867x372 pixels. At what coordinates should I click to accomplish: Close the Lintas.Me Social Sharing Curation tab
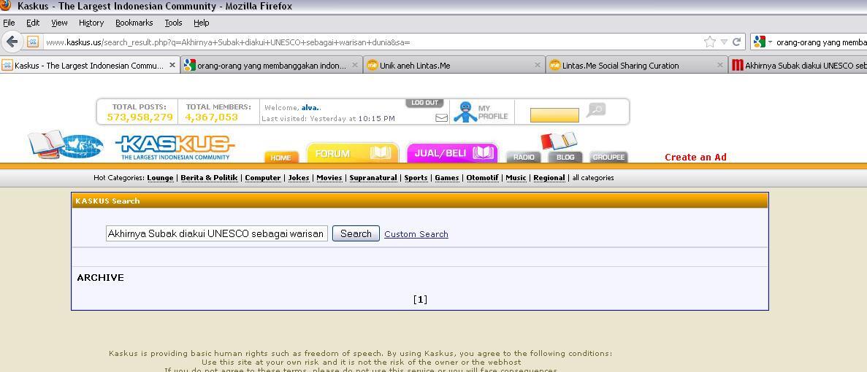coord(720,65)
